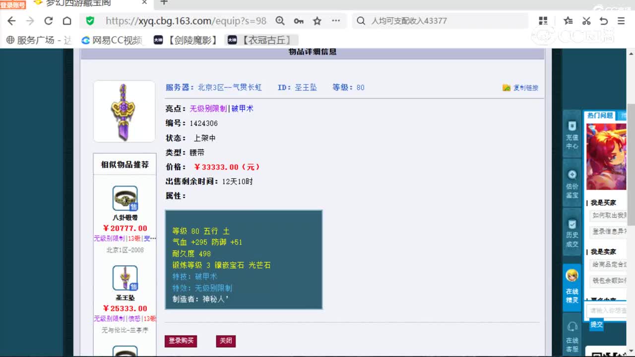This screenshot has height=357, width=635.
Task: Click the 在线精灵 sprite assistant icon
Action: 571,286
